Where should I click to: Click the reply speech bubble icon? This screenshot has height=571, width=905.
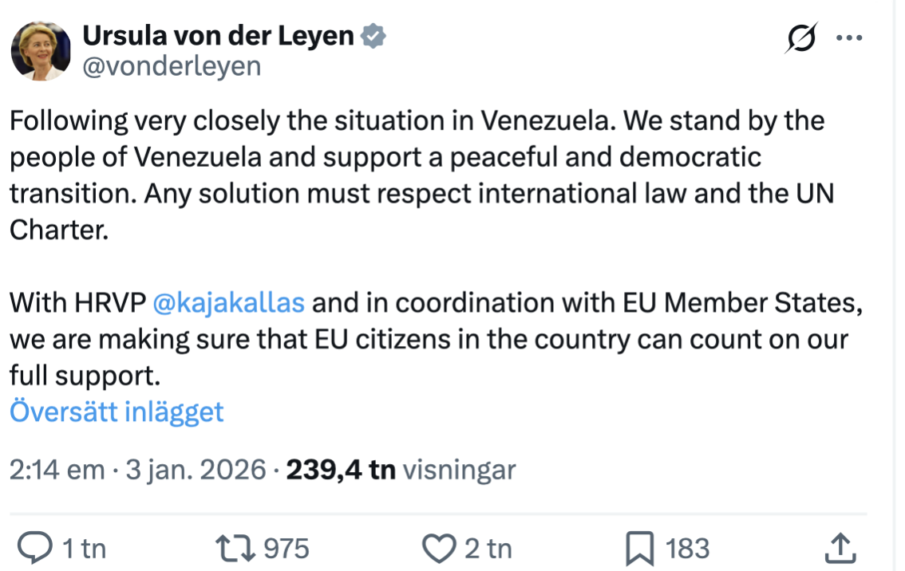pos(36,548)
